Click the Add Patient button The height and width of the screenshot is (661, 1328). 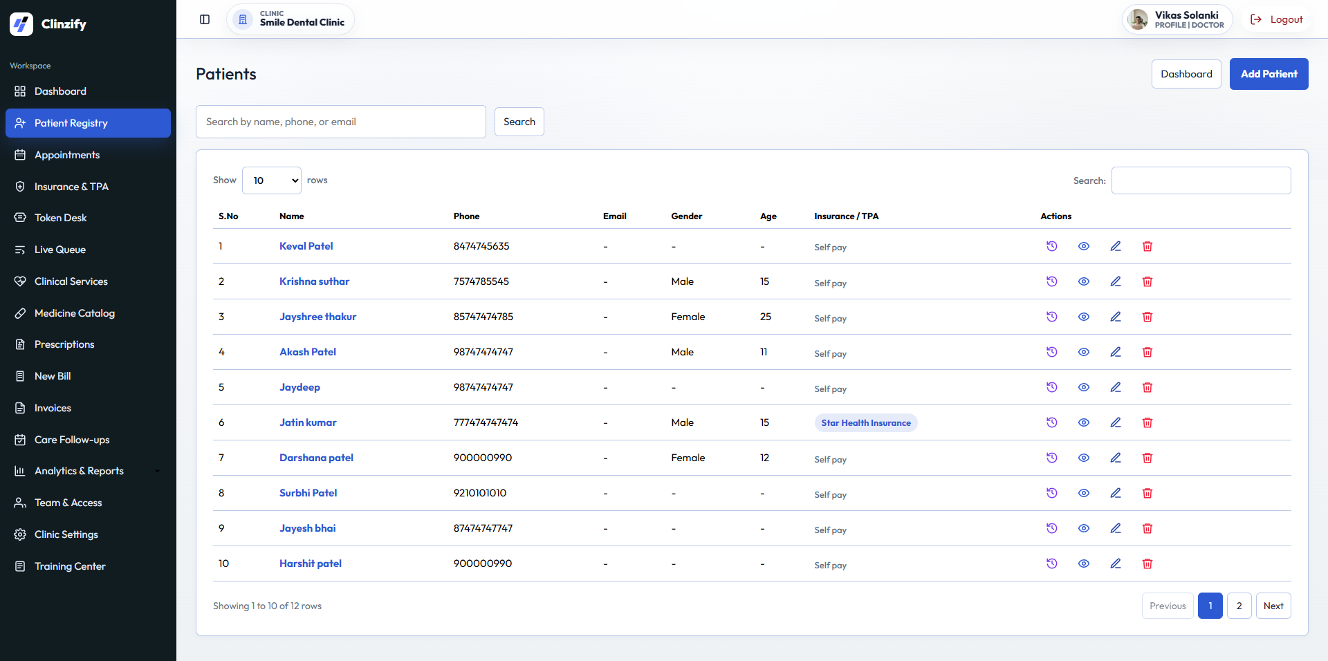[1269, 74]
